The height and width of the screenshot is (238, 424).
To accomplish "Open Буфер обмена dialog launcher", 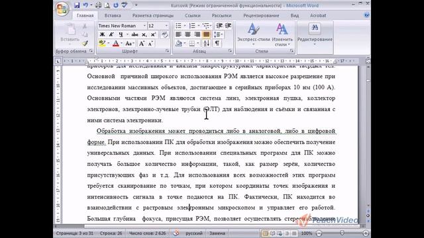I will [x=91, y=51].
